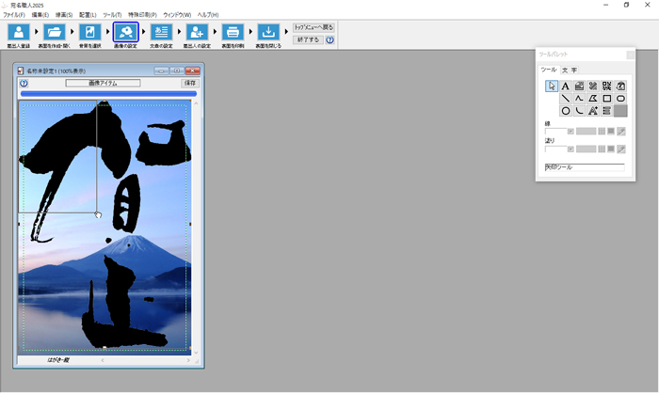Viewport: 659px width, 393px height.
Task: Expand the 塗り fill style dropdown
Action: 571,149
